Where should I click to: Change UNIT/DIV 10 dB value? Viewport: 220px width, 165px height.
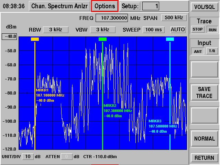tap(28, 156)
